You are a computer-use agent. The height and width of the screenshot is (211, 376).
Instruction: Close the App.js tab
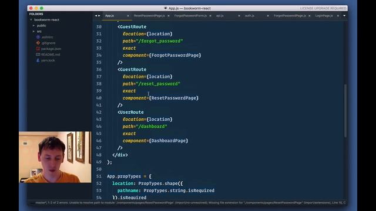pyautogui.click(x=128, y=16)
